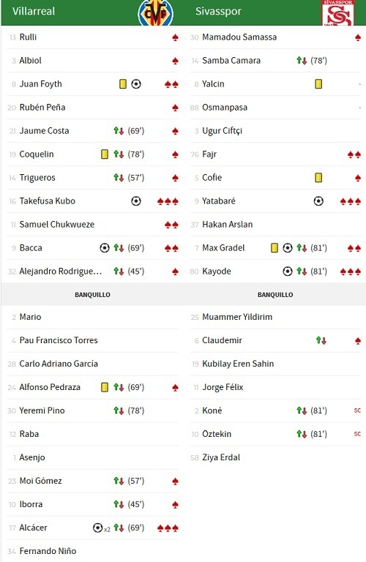Click Takefusa Kubo's goal ball icon
Screen dimensions: 366x562
click(136, 201)
